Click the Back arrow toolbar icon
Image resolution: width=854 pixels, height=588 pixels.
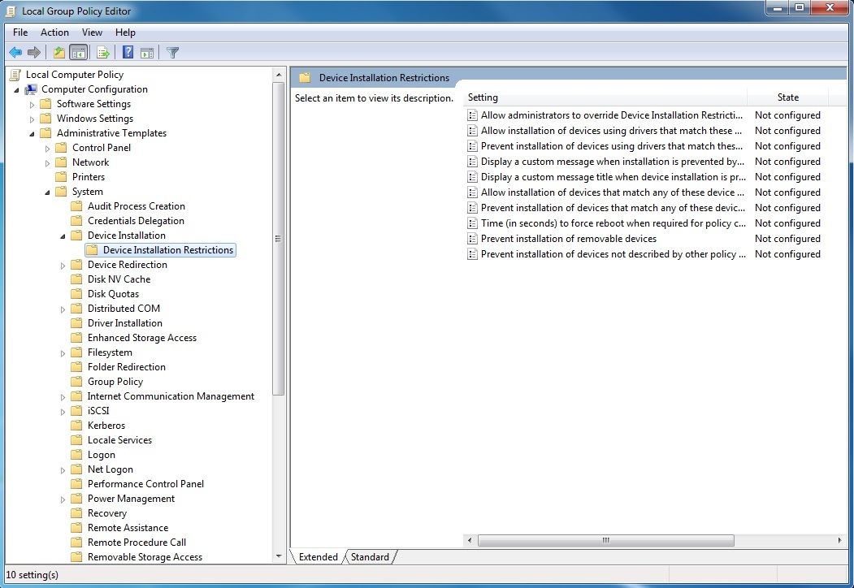coord(15,53)
